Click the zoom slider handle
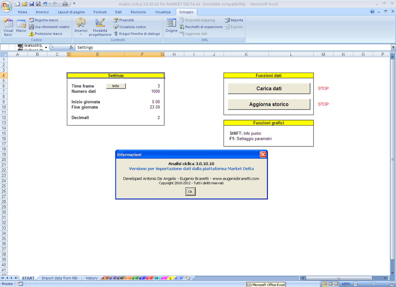 pyautogui.click(x=374, y=284)
